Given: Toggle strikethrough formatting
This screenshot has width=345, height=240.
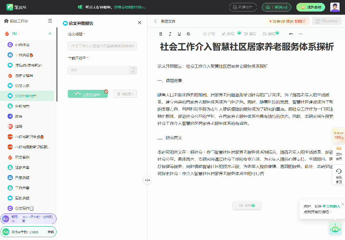Looking at the screenshot, I should (x=189, y=34).
